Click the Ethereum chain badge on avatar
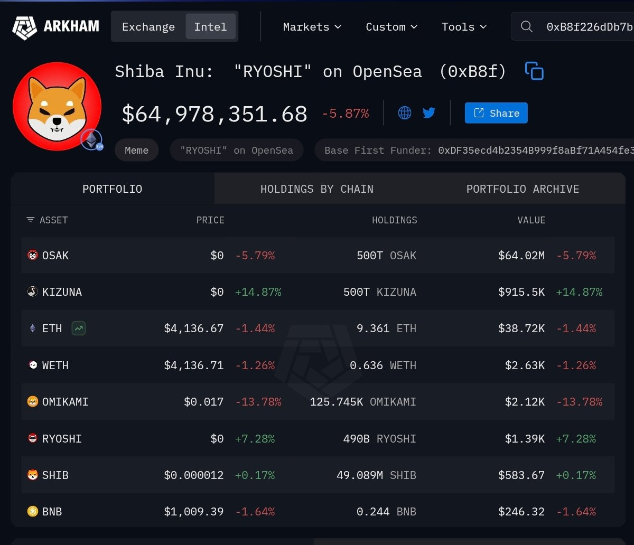Image resolution: width=634 pixels, height=545 pixels. [91, 139]
